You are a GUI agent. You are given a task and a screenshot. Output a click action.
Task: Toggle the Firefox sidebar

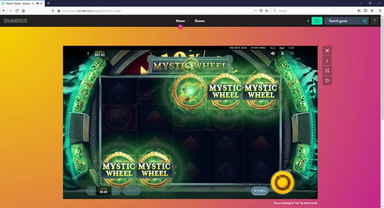pyautogui.click(x=366, y=10)
